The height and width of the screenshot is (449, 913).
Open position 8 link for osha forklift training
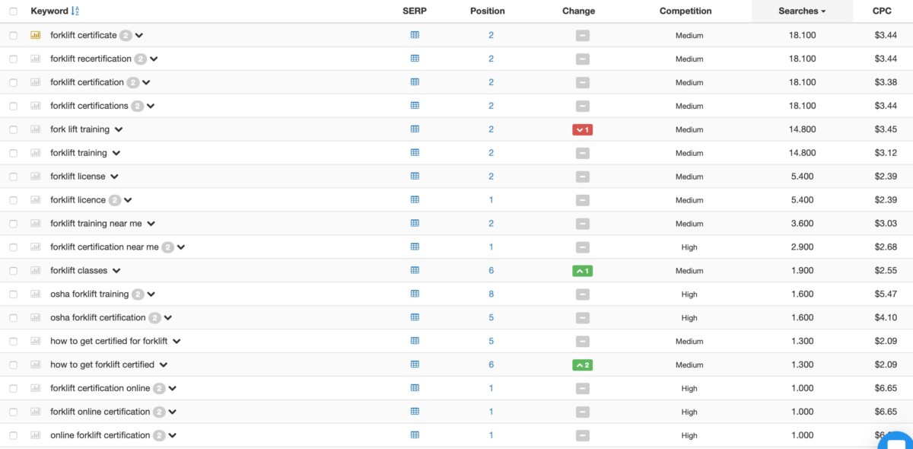491,295
